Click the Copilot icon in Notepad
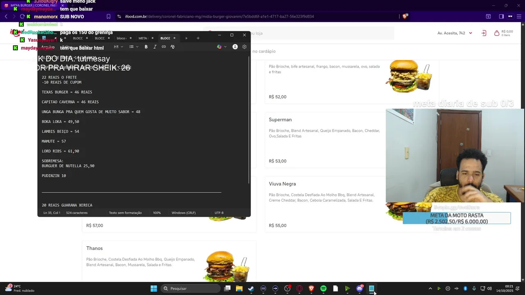The height and width of the screenshot is (295, 525). 219,47
